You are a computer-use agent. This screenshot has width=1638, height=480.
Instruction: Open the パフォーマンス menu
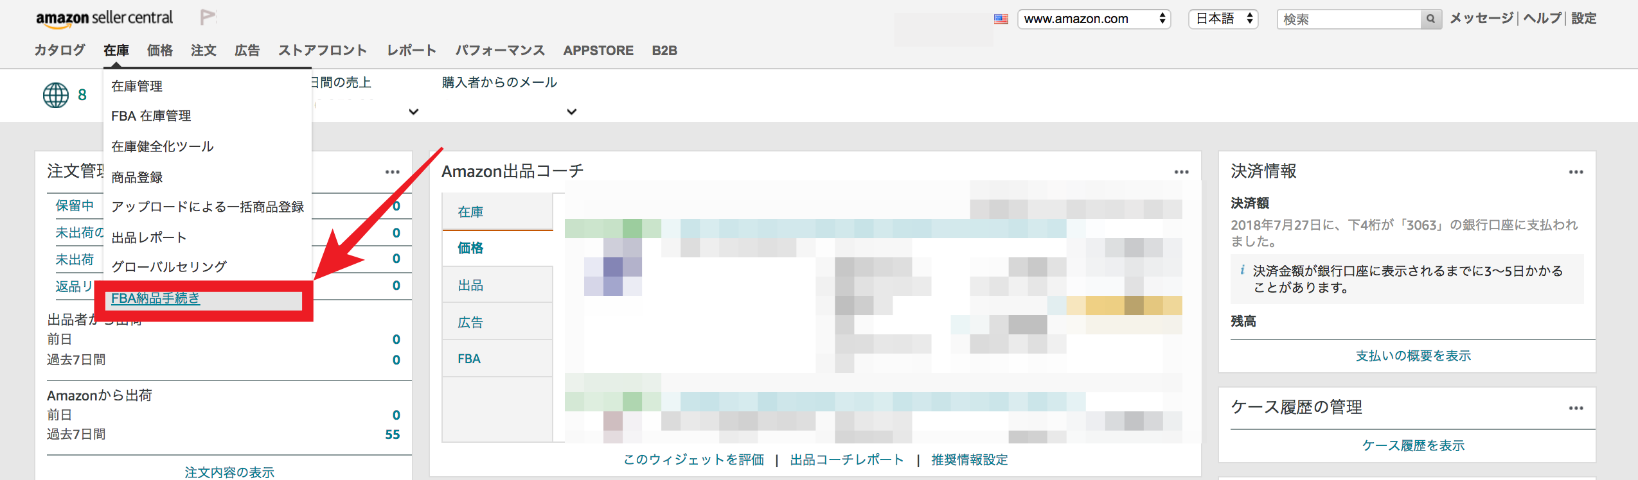(500, 50)
